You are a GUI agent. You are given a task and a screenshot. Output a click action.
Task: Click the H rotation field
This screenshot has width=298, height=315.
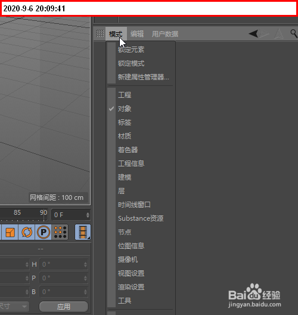pos(64,264)
